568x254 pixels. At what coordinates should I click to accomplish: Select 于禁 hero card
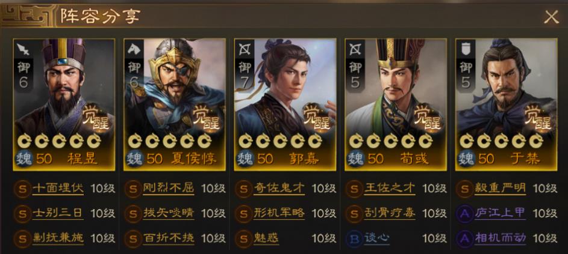click(506, 104)
